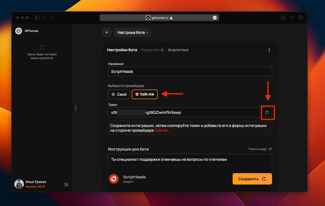Click the Safari share icon
Viewport: 325px width, 206px height.
[x=283, y=18]
